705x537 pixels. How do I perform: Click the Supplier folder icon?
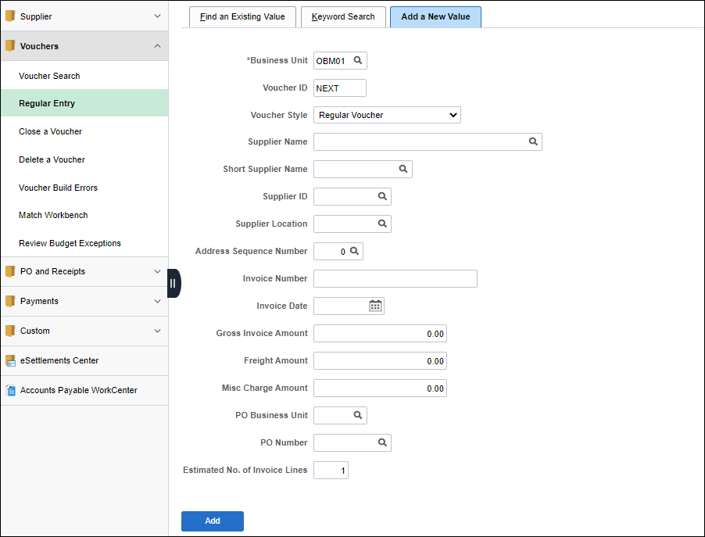(x=10, y=16)
